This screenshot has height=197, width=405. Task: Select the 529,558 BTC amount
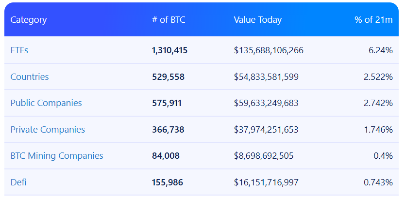(x=168, y=77)
